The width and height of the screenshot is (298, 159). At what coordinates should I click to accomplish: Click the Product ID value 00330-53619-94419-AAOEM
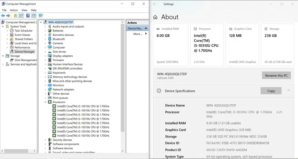(x=226, y=150)
